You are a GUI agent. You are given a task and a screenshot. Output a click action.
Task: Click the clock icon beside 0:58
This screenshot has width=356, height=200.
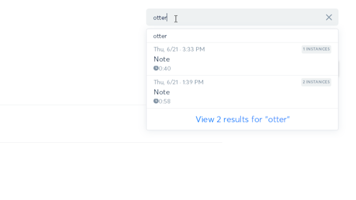click(156, 101)
